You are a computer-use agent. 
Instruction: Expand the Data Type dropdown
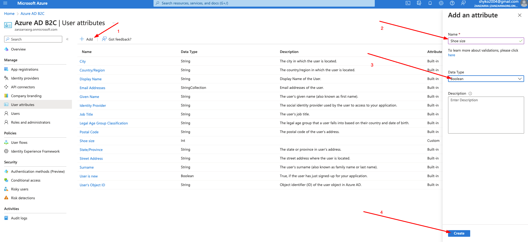[x=486, y=79]
